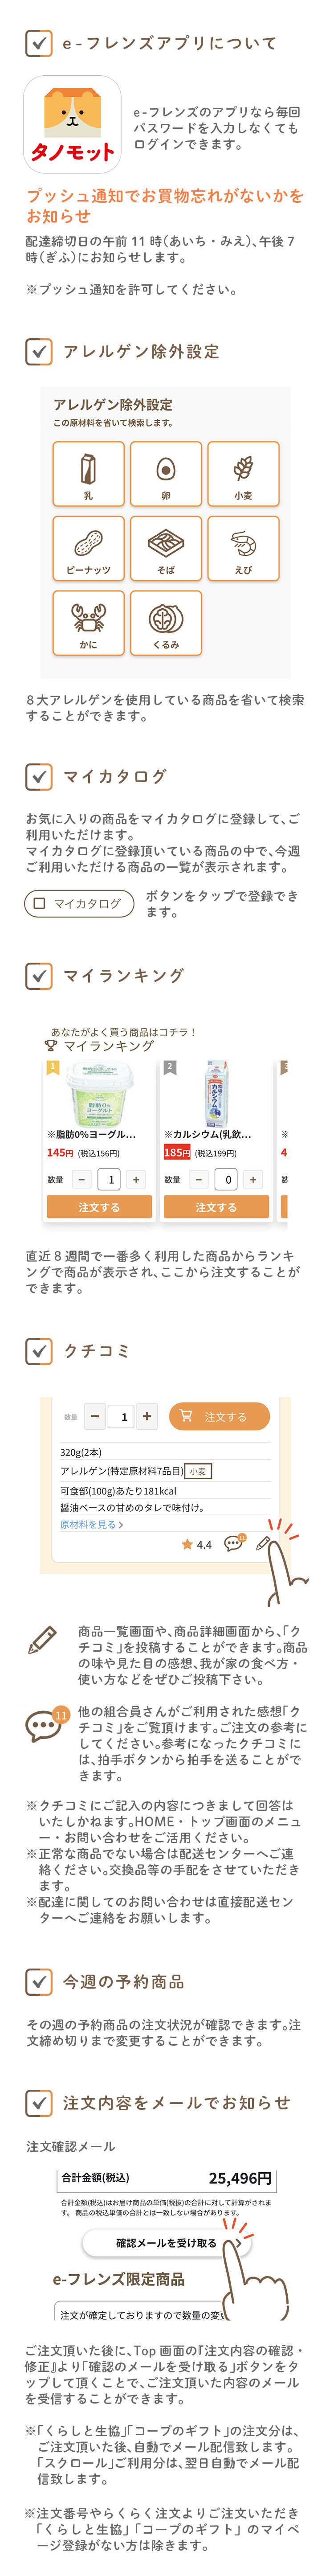The height and width of the screenshot is (2576, 334).
Task: Expand 原材料を見る chevron link
Action: 92,1524
